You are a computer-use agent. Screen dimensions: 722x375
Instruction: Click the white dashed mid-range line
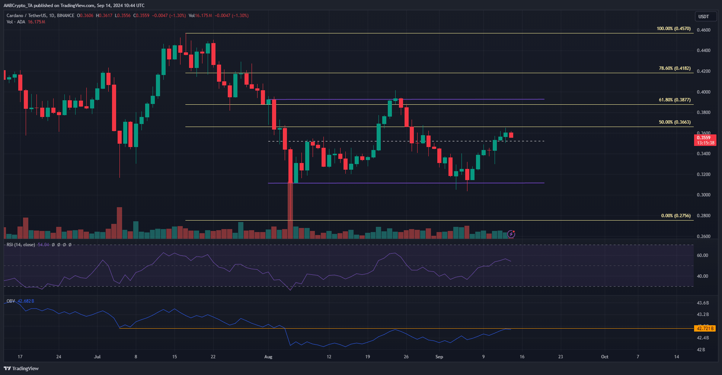click(x=406, y=141)
